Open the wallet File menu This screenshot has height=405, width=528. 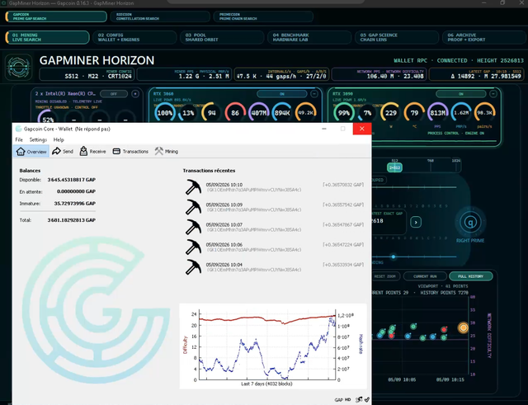coord(19,139)
